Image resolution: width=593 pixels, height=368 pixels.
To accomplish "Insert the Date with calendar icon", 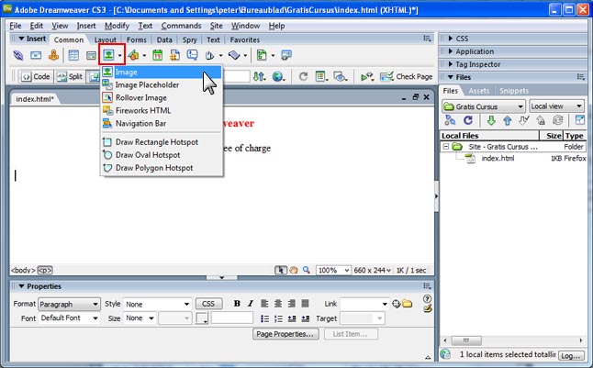I will [157, 55].
